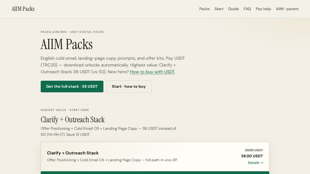Screen dimensions: 310x174
Task: Select the Clarify + Outreach Stack card title
Action: [73, 153]
